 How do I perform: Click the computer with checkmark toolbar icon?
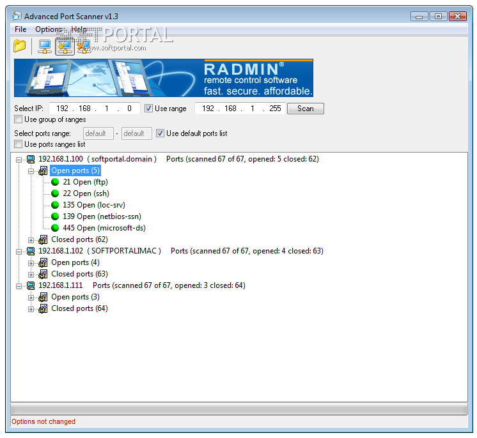[65, 47]
